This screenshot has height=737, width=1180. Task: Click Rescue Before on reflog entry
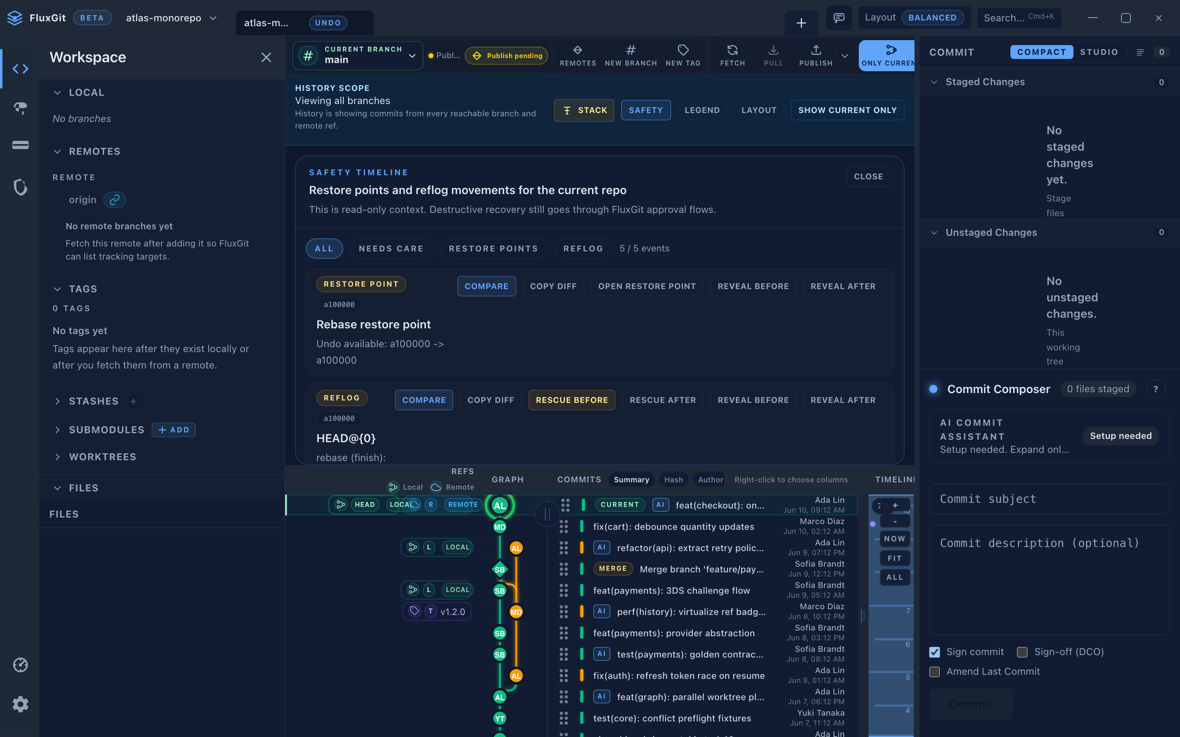(x=572, y=400)
